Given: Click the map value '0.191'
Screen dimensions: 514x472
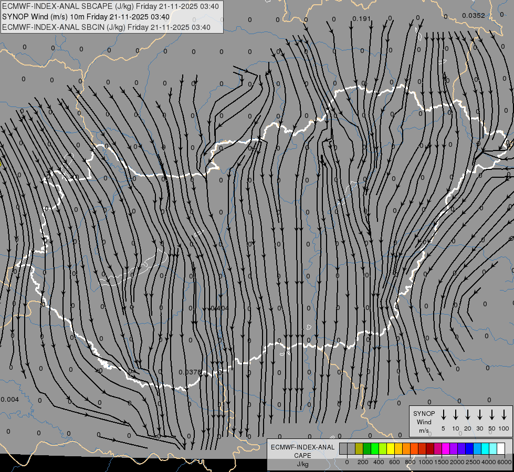Looking at the screenshot, I should click(x=361, y=19).
